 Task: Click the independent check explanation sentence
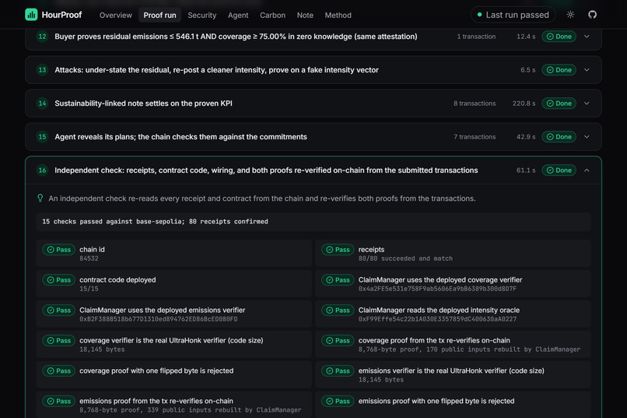click(x=262, y=198)
